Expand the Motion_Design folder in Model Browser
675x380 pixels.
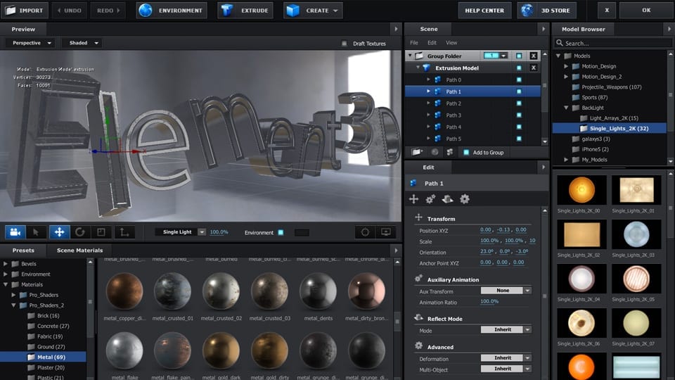tap(567, 66)
